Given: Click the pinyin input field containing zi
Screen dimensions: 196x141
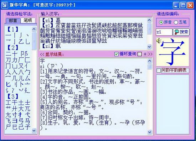Looking at the screenshot, I should [164, 32].
